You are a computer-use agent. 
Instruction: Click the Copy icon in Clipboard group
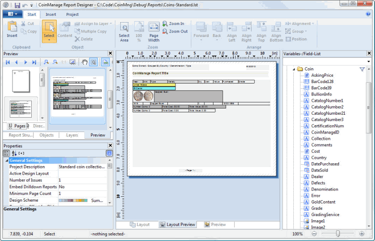pyautogui.click(x=24, y=31)
